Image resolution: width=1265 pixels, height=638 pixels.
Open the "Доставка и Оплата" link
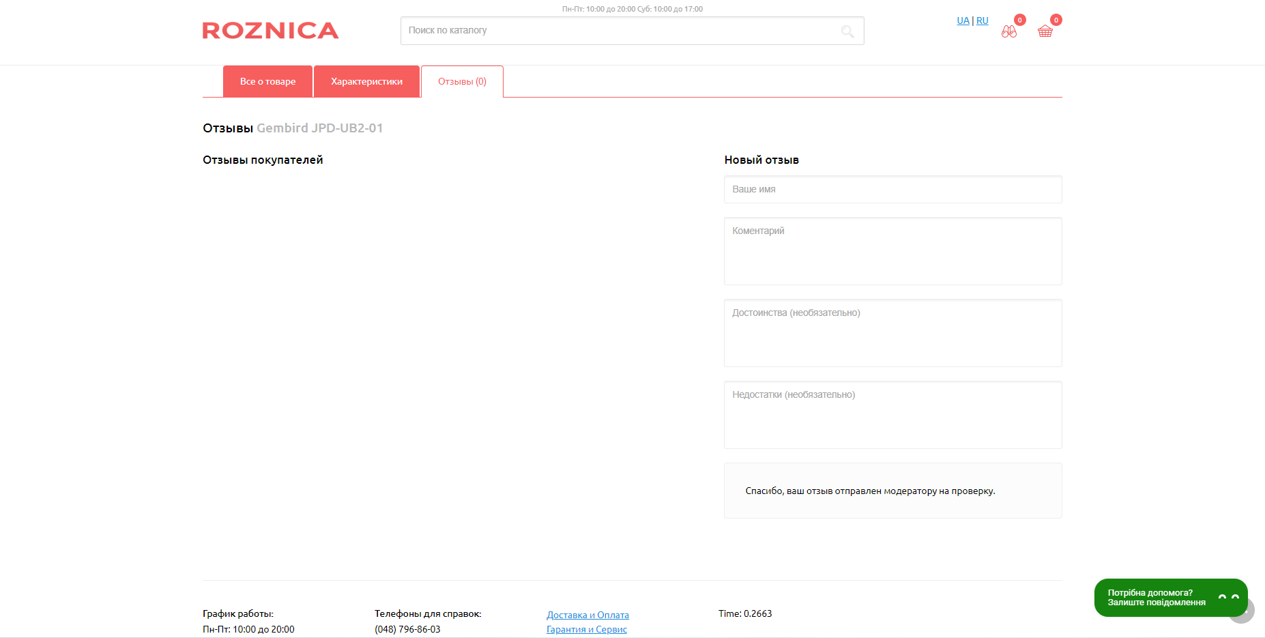pos(587,615)
